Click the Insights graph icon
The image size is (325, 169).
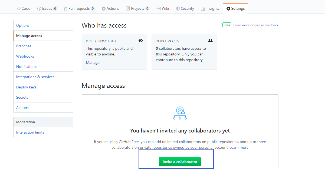(x=203, y=9)
